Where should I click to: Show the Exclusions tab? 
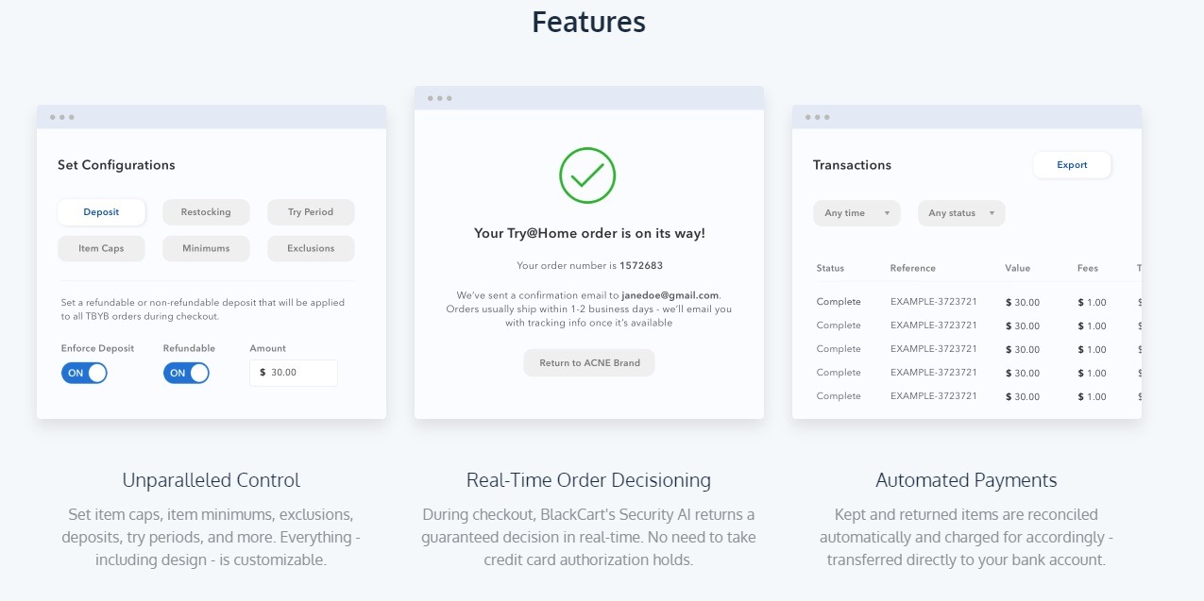(x=311, y=248)
